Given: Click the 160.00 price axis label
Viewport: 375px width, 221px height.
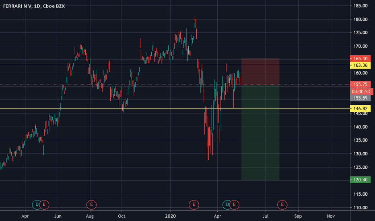Looking at the screenshot, I should 361,73.
